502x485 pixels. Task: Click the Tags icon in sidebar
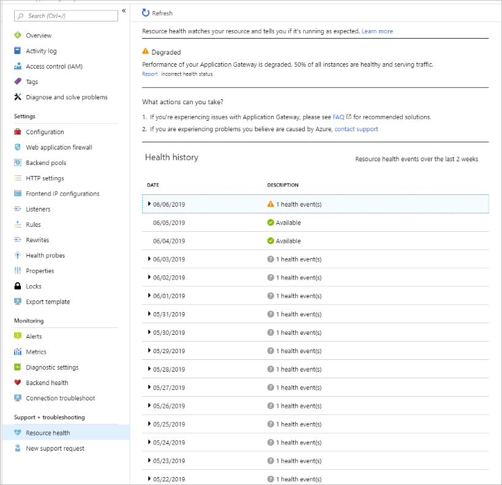(x=18, y=82)
